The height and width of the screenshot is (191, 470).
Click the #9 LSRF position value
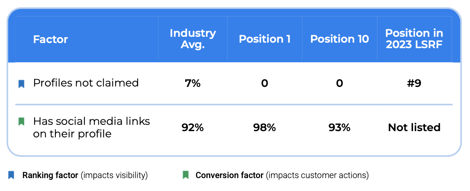(x=414, y=83)
